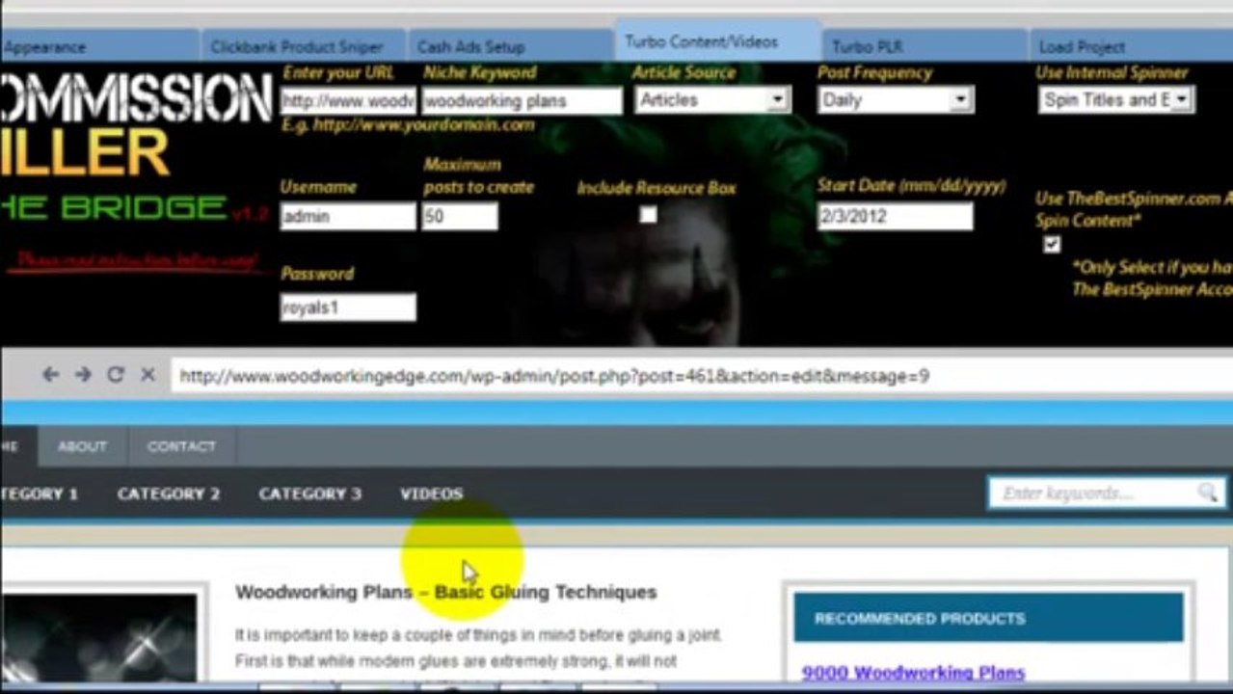Viewport: 1233px width, 694px height.
Task: Go forward with the browser forward arrow
Action: (83, 375)
